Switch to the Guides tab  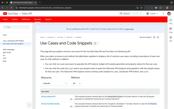point(15,19)
